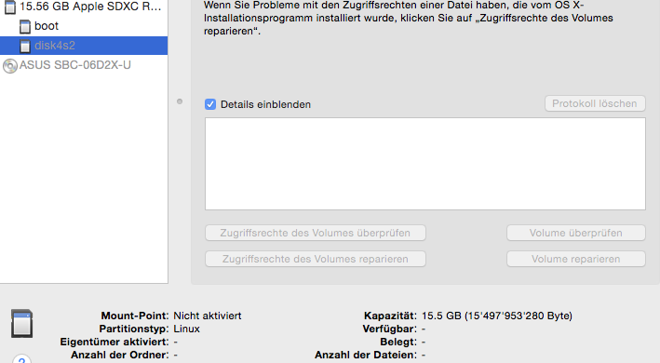The width and height of the screenshot is (660, 363).
Task: Click the large SD card icon in info area
Action: click(22, 324)
